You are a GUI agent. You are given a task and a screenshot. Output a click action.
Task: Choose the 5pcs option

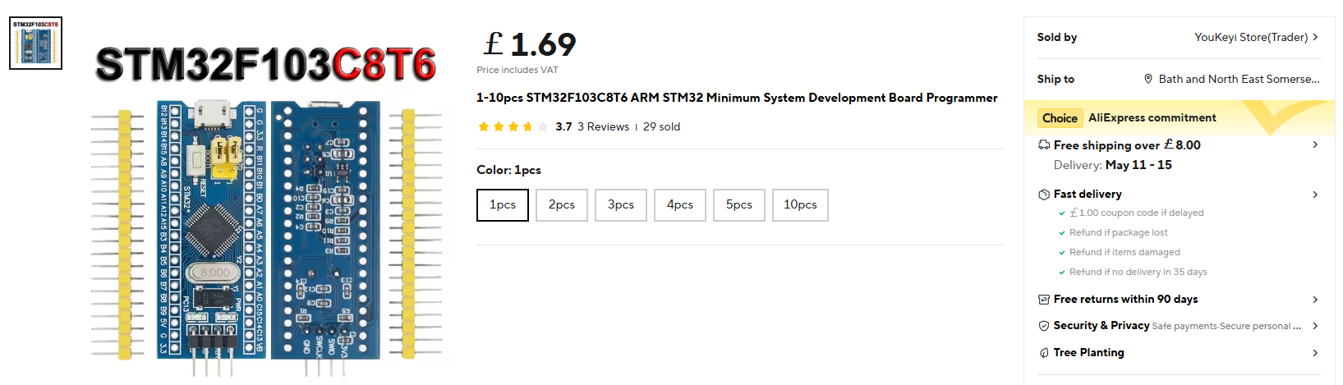[x=739, y=205]
